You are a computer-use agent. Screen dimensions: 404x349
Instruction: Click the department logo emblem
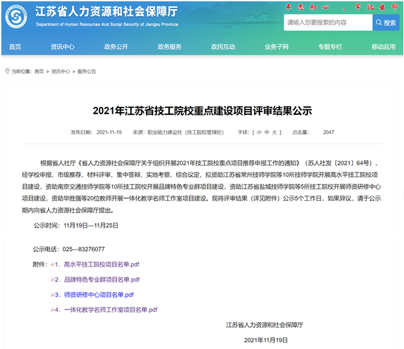[16, 17]
